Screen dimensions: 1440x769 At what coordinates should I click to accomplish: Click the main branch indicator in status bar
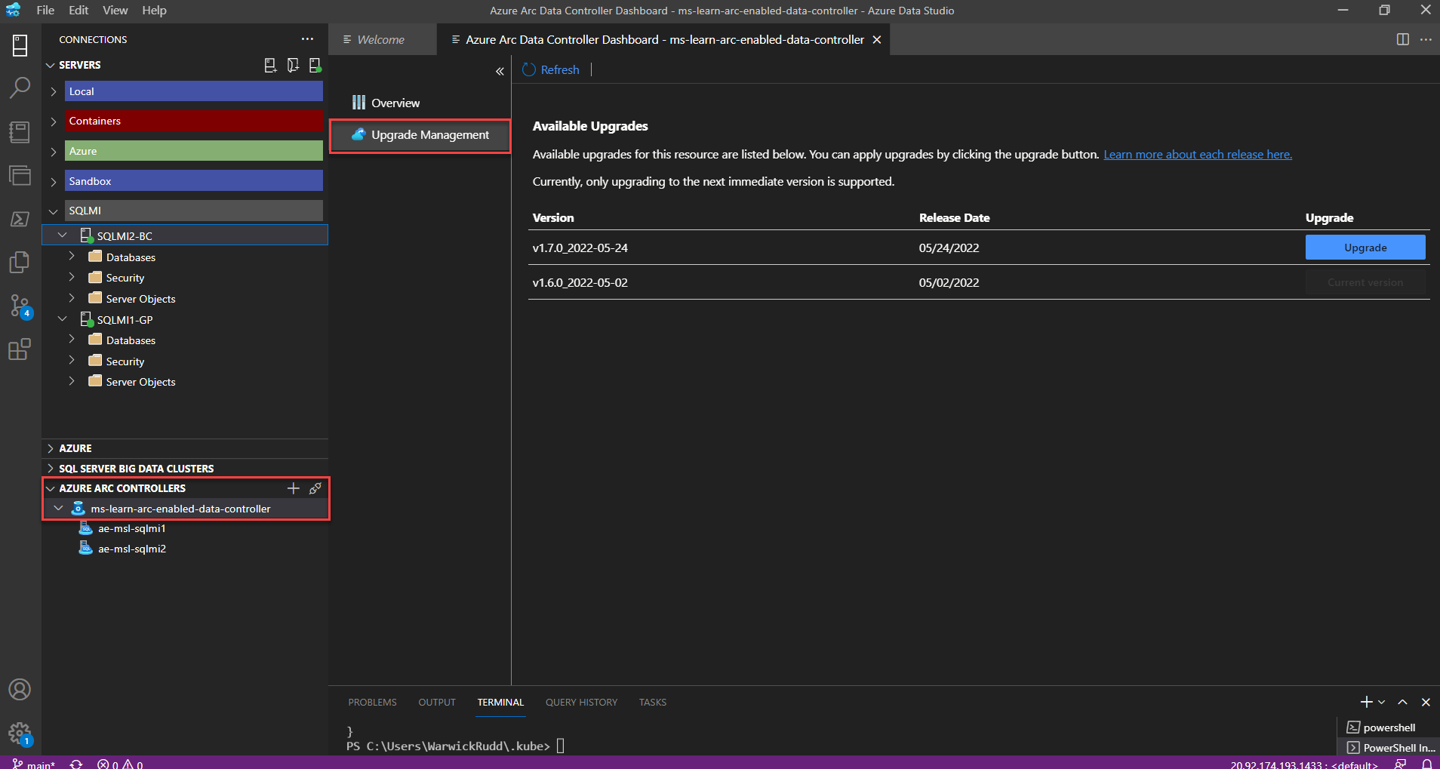click(x=34, y=764)
